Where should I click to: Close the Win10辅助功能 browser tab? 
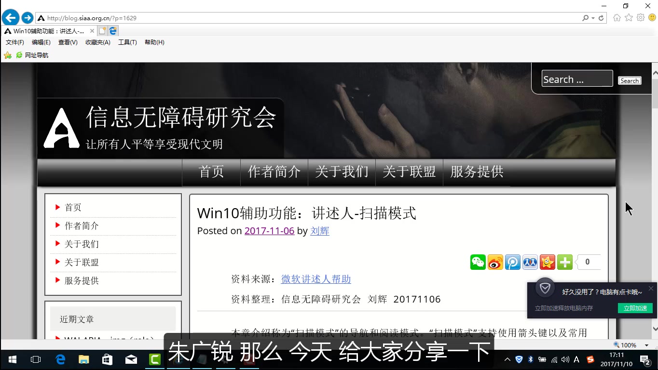pos(92,31)
